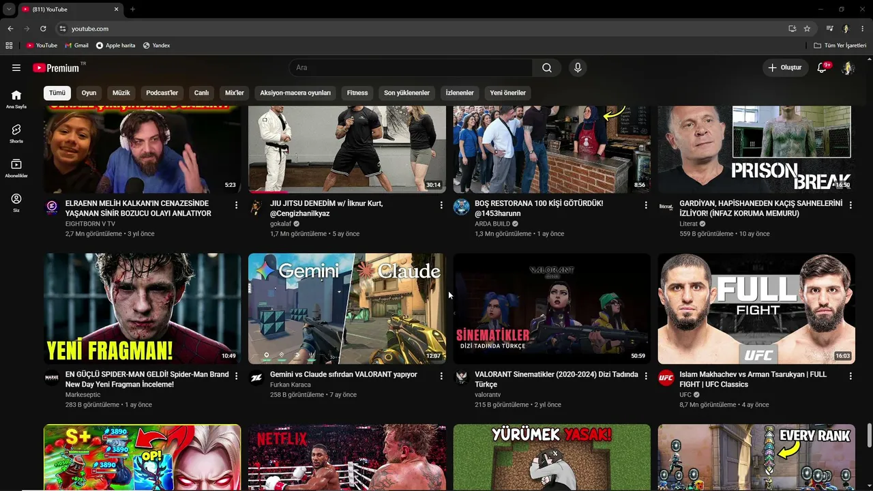Open the Gmail bookmark
The width and height of the screenshot is (873, 491).
[76, 46]
